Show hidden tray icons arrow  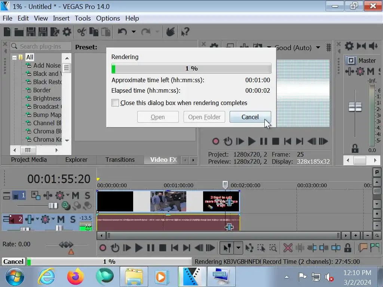click(287, 277)
